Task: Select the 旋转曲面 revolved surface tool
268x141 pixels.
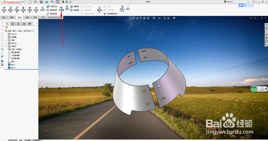Action: (10, 10)
